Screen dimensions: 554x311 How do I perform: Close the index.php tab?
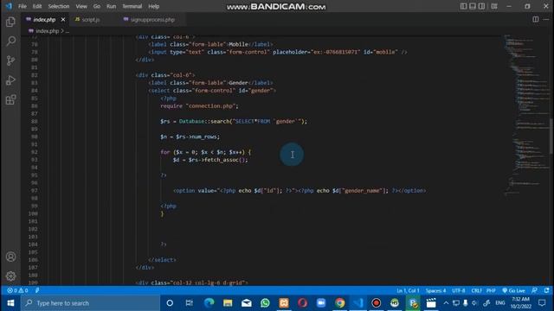pos(63,20)
